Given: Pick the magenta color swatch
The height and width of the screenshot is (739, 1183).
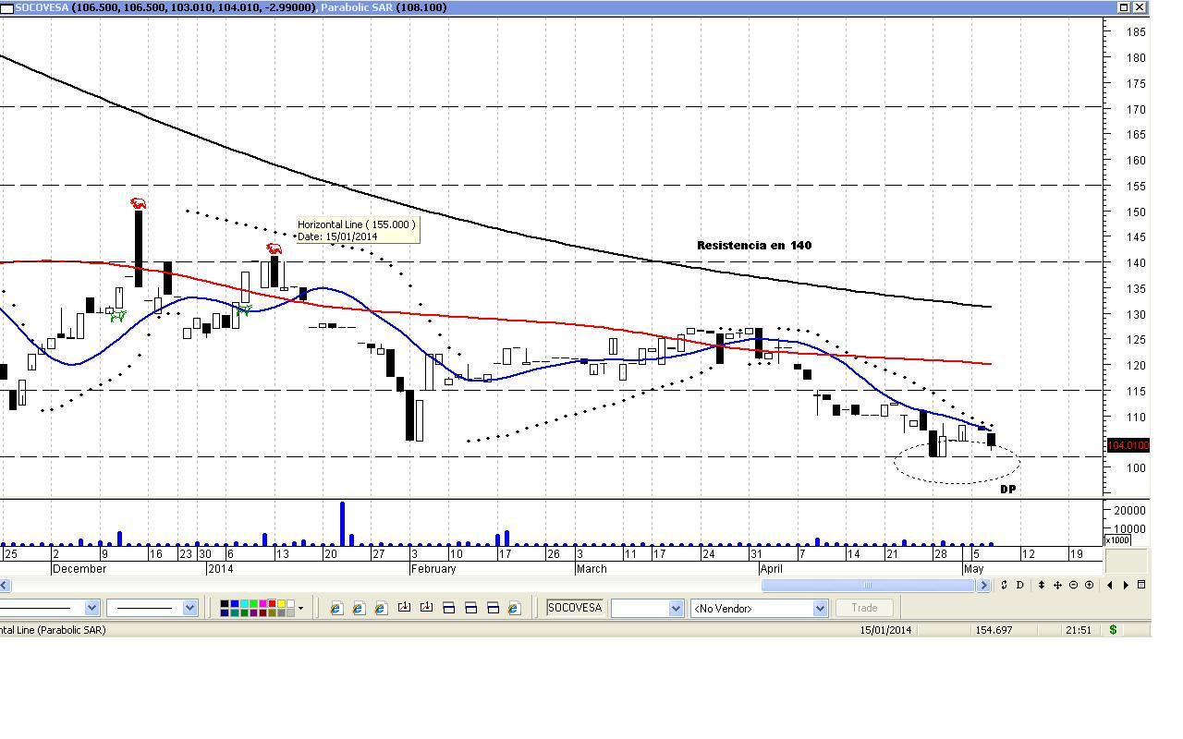Looking at the screenshot, I should click(x=262, y=604).
